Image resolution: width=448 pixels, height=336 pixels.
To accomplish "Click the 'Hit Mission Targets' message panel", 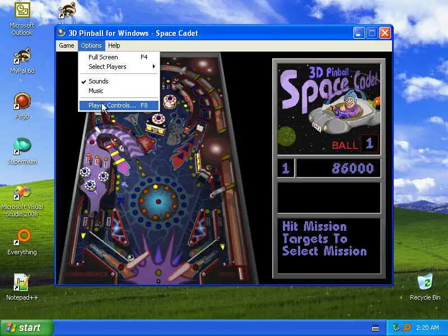I will tap(329, 246).
